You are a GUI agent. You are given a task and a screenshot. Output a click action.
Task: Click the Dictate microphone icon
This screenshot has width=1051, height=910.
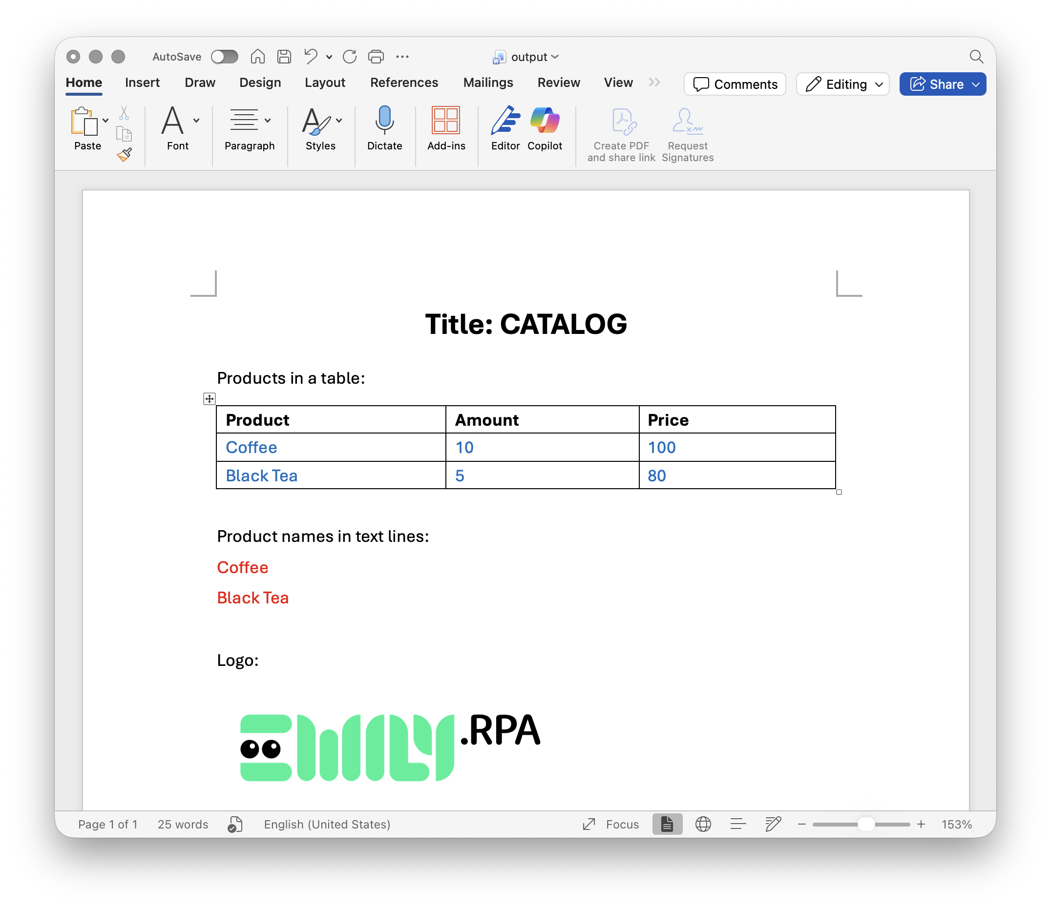pyautogui.click(x=384, y=121)
